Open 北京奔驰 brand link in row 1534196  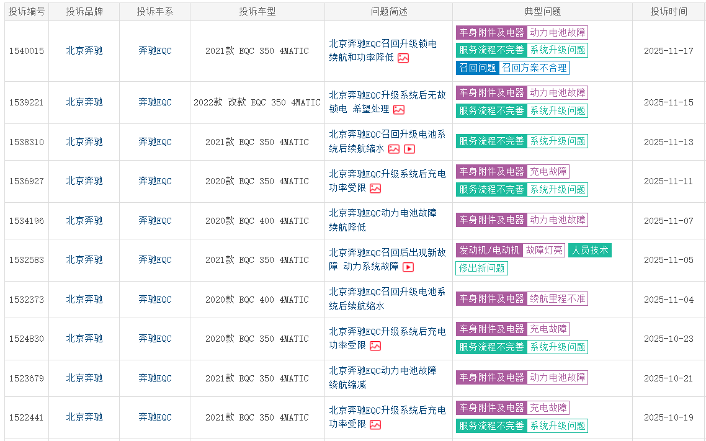pos(84,220)
